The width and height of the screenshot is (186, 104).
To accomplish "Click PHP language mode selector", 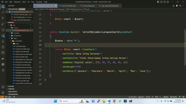I will 156,97.
